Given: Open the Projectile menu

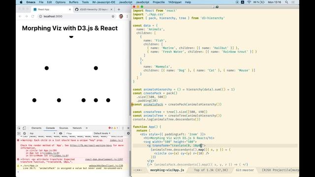Looking at the screenshot, I should [x=158, y=2].
